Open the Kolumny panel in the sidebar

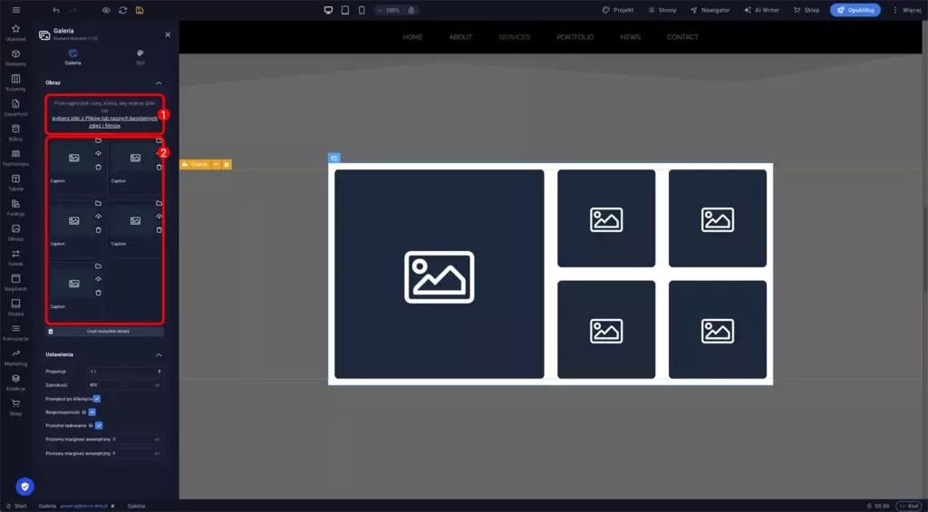point(15,79)
